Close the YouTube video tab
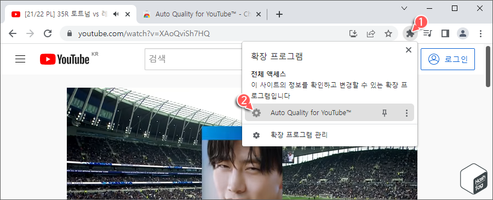This screenshot has height=200, width=493. tap(128, 14)
